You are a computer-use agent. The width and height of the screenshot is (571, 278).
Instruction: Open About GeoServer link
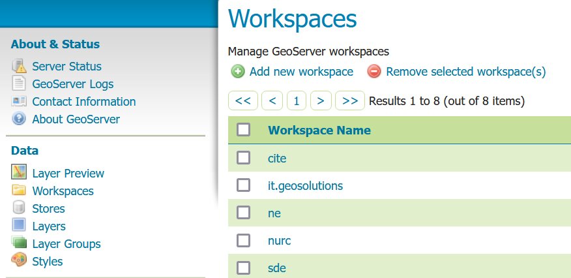coord(76,119)
